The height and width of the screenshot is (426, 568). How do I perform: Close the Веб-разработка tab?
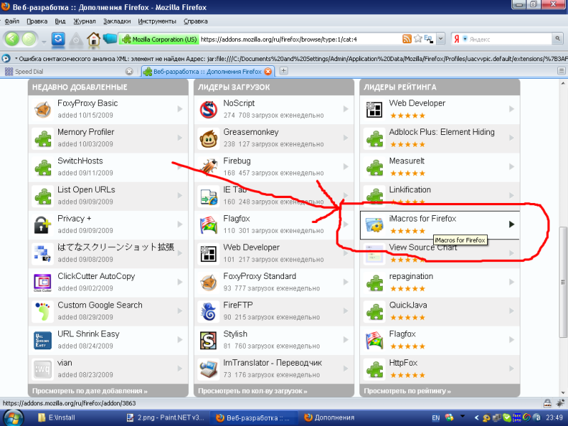pyautogui.click(x=268, y=72)
